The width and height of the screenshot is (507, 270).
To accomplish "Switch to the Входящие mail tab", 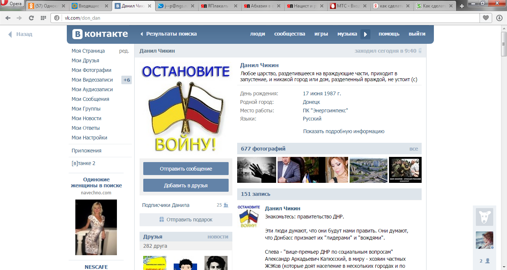I will [90, 6].
